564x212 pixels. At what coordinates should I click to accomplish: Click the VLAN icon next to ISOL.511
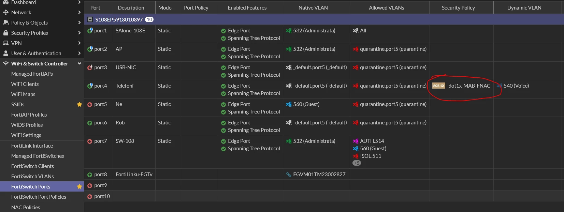pyautogui.click(x=356, y=156)
